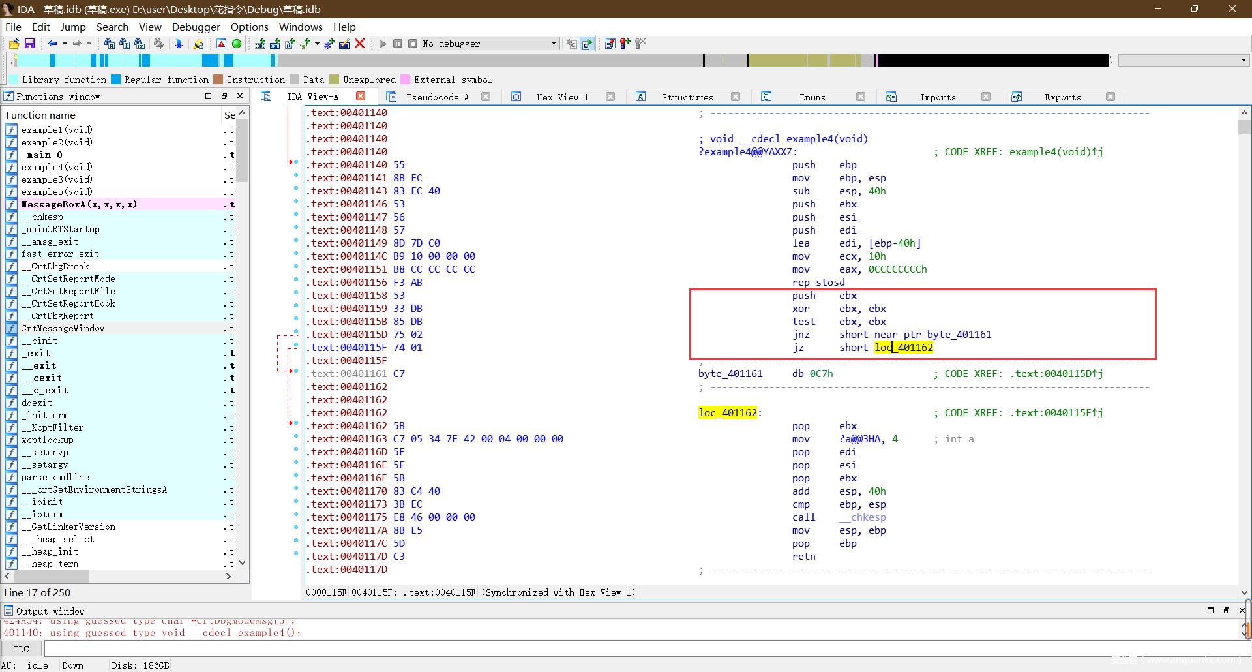Click the Regular function legend color swatch
This screenshot has width=1252, height=672.
(x=116, y=80)
